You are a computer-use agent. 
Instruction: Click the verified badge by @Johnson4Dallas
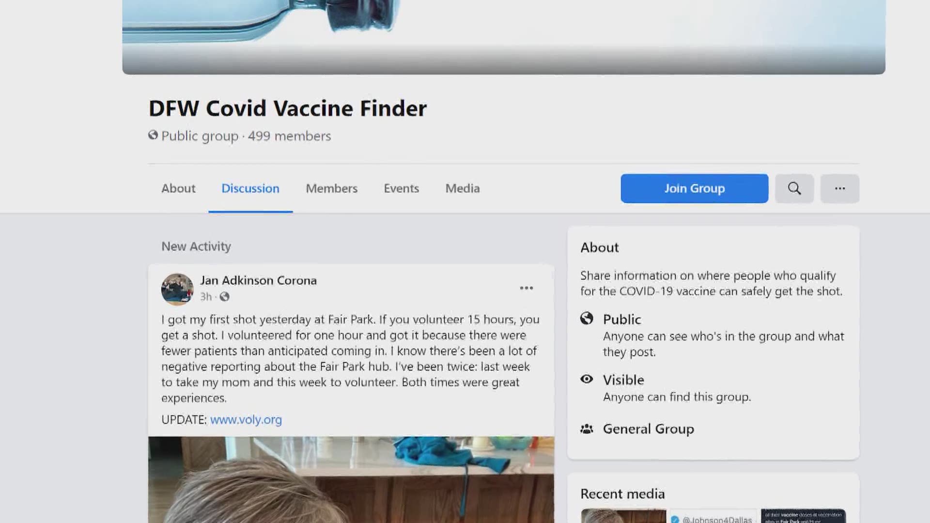click(675, 519)
